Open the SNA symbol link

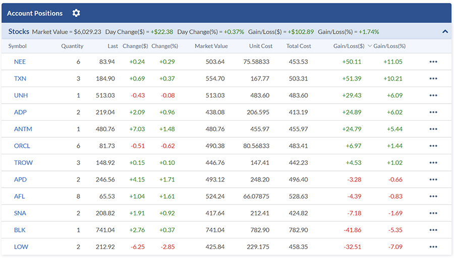click(x=20, y=213)
